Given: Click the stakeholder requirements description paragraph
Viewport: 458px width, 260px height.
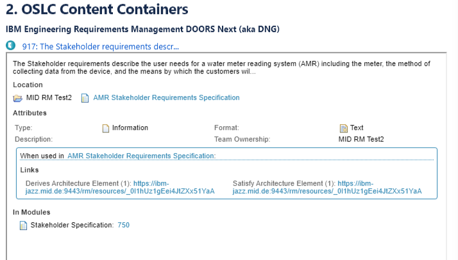Looking at the screenshot, I should 218,68.
